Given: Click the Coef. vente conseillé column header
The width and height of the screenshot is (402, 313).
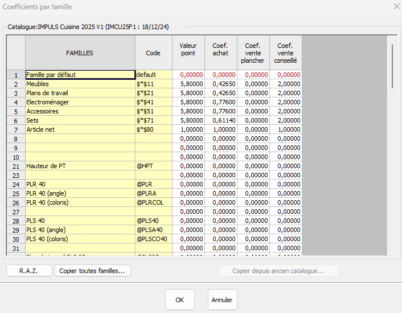Looking at the screenshot, I should click(x=285, y=53).
